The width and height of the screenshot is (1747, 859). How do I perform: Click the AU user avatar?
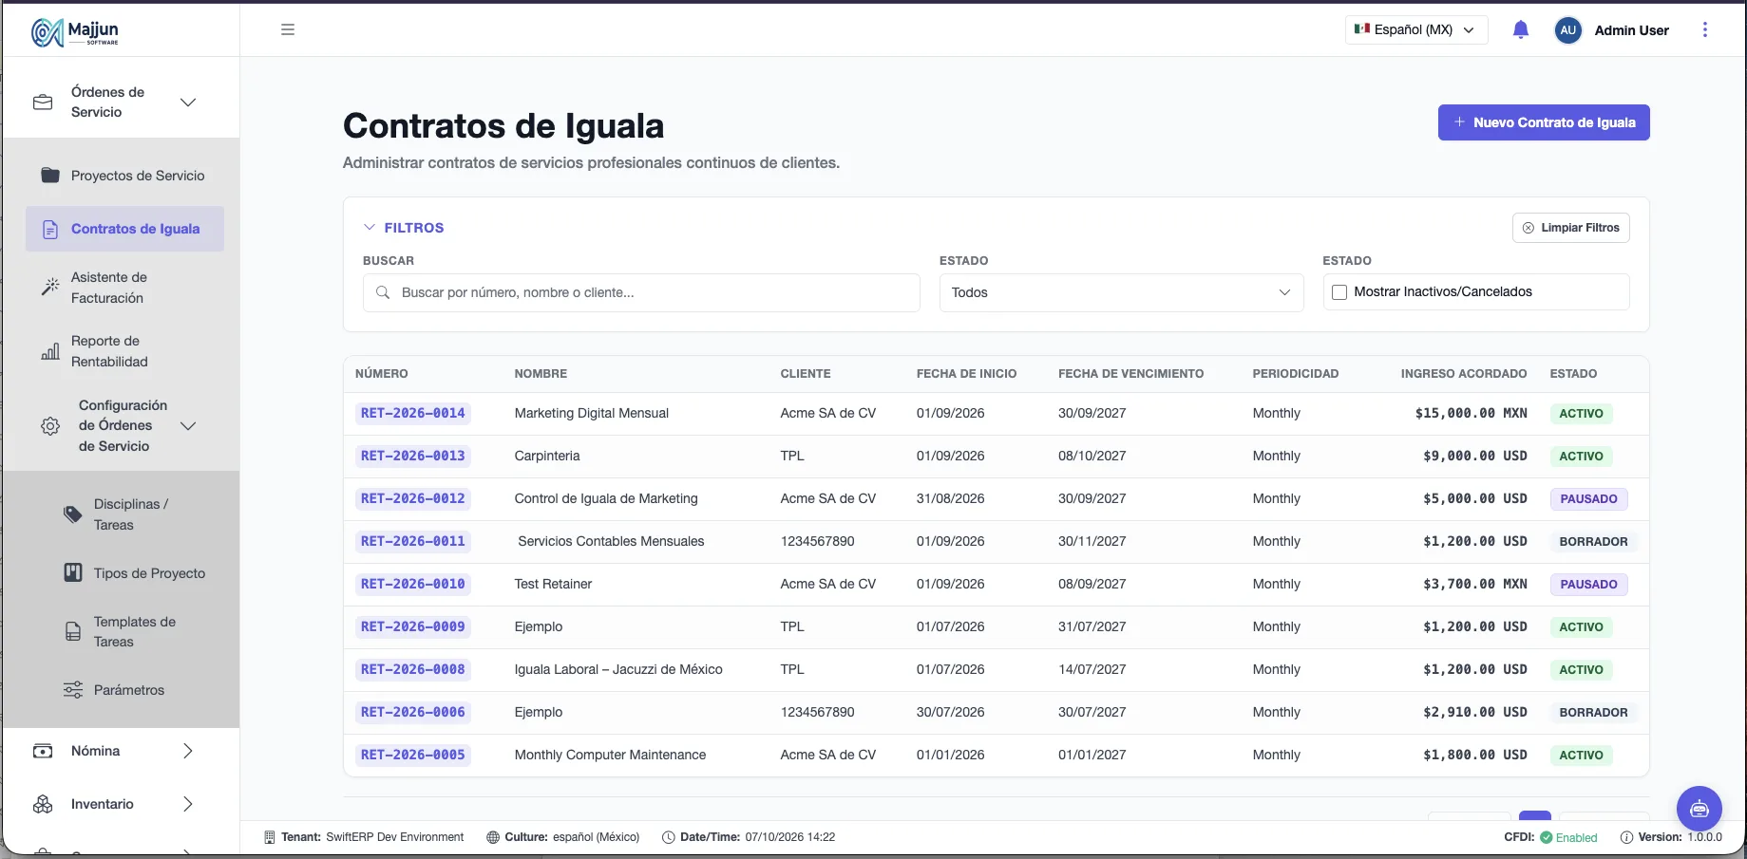click(1567, 30)
